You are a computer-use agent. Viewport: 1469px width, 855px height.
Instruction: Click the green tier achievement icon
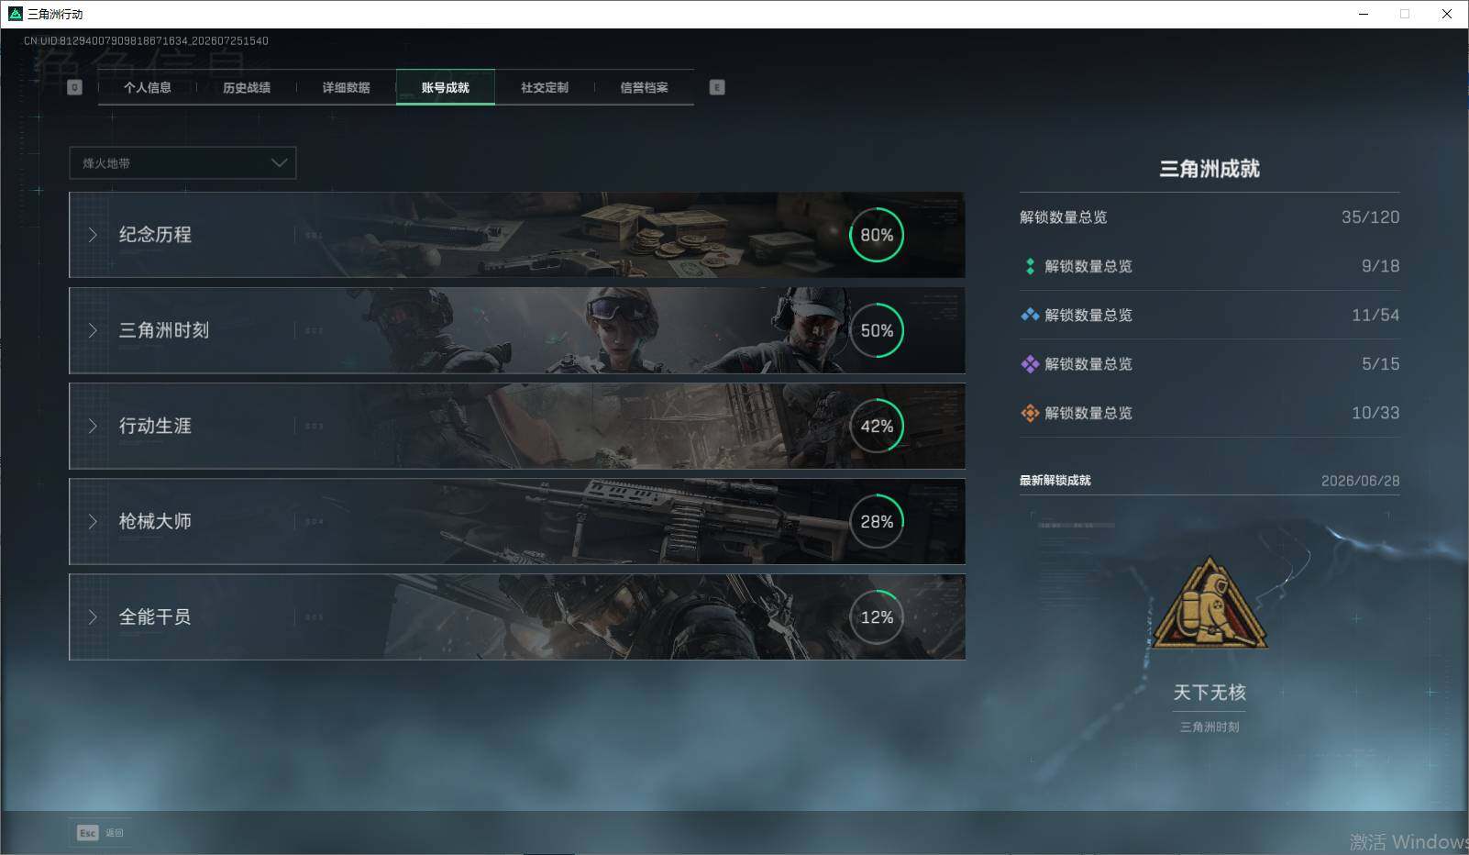(1030, 266)
